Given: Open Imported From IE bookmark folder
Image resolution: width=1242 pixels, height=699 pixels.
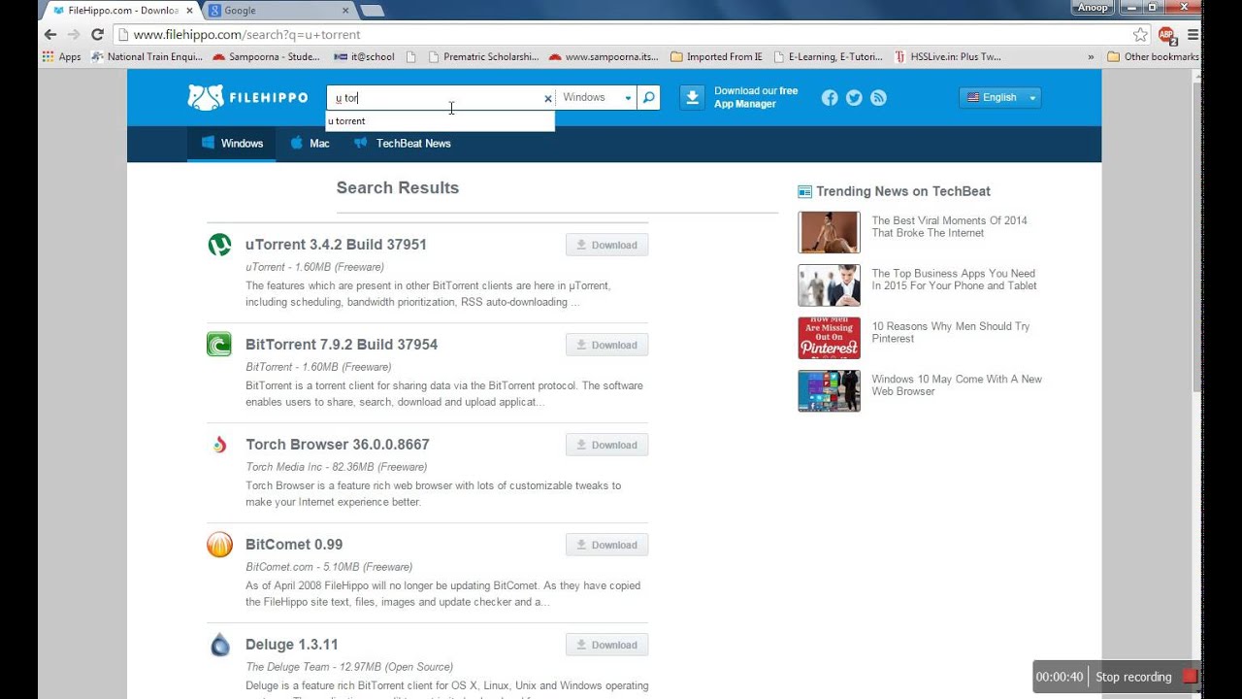Looking at the screenshot, I should tap(716, 57).
